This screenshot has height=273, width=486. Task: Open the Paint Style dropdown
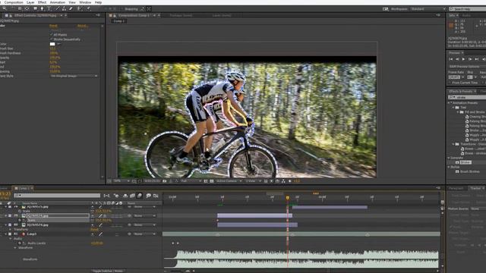pyautogui.click(x=74, y=76)
